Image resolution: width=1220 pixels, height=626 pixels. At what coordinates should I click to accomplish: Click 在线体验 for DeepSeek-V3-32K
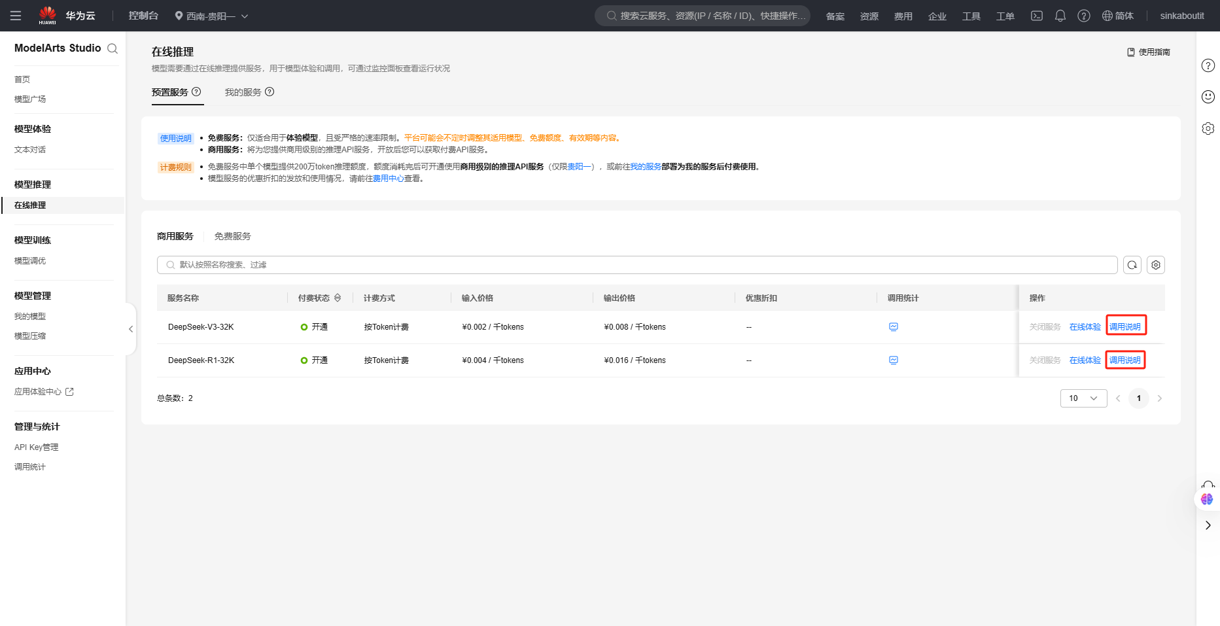tap(1085, 327)
